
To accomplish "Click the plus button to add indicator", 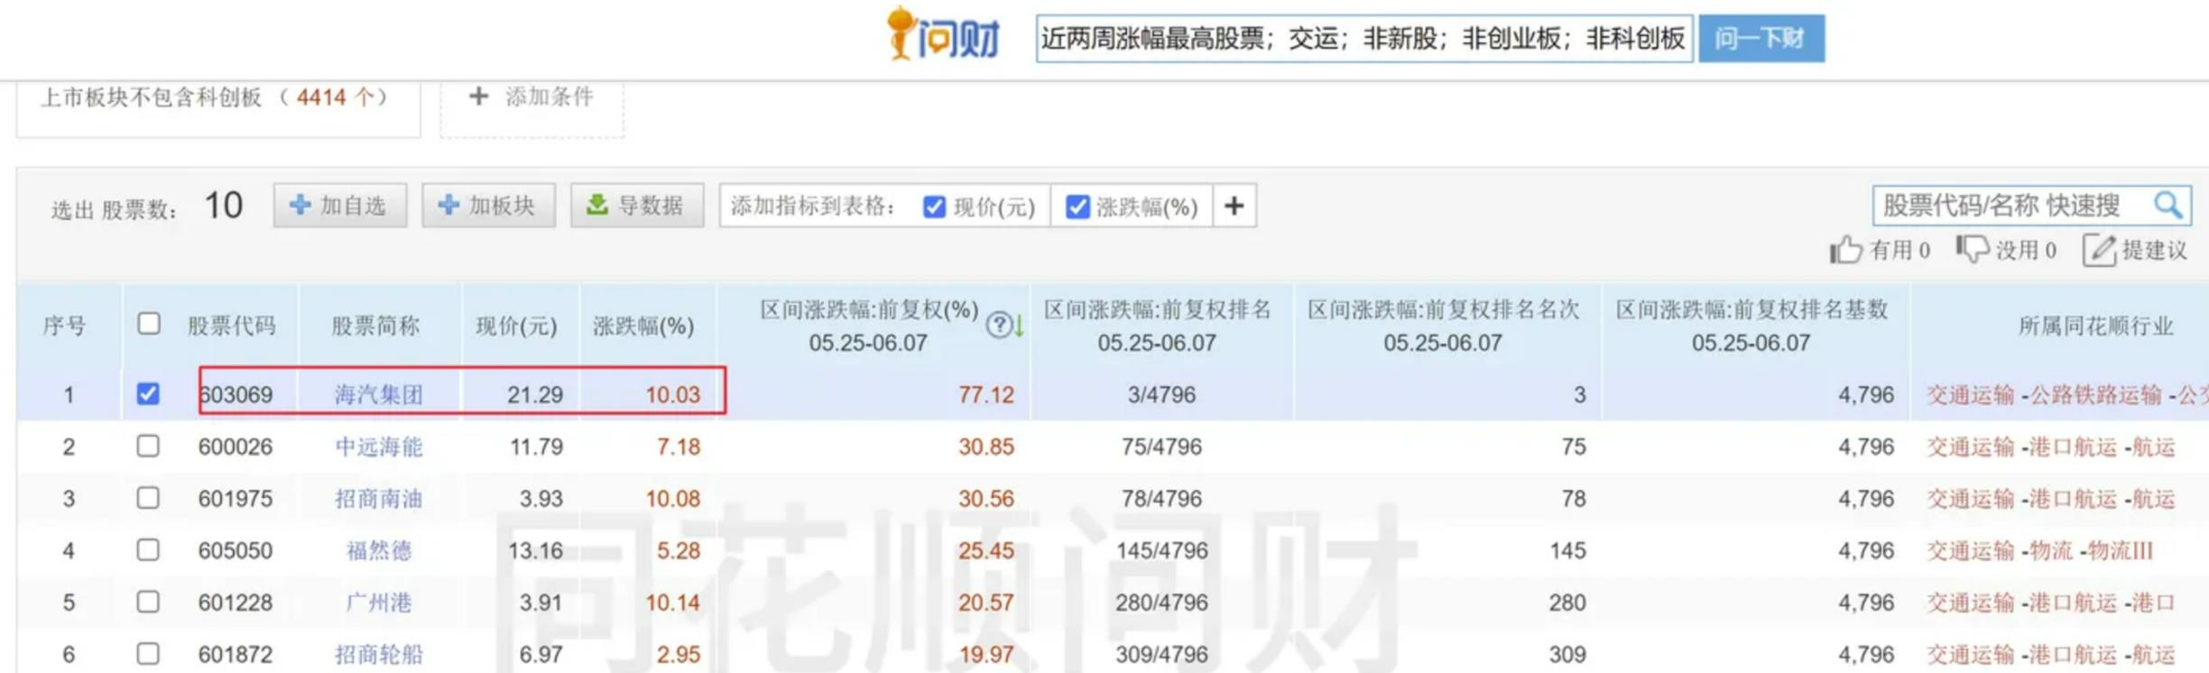I will point(1234,206).
